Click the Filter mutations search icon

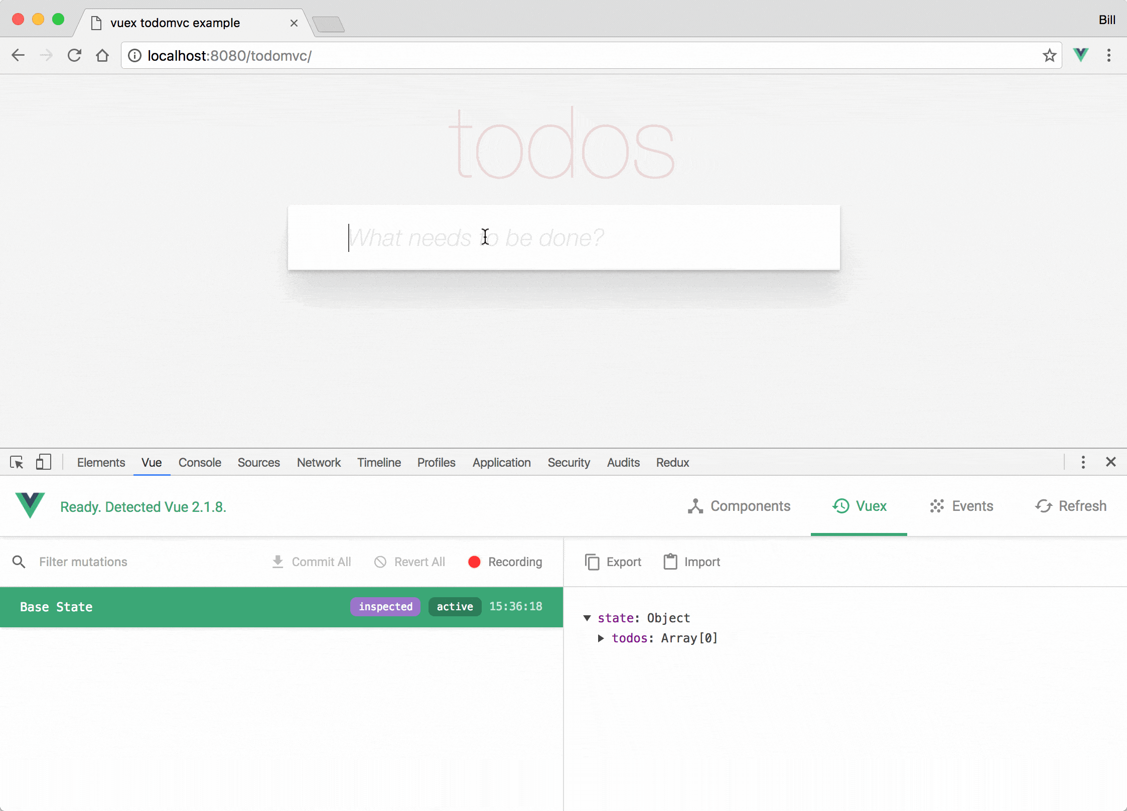pos(19,562)
